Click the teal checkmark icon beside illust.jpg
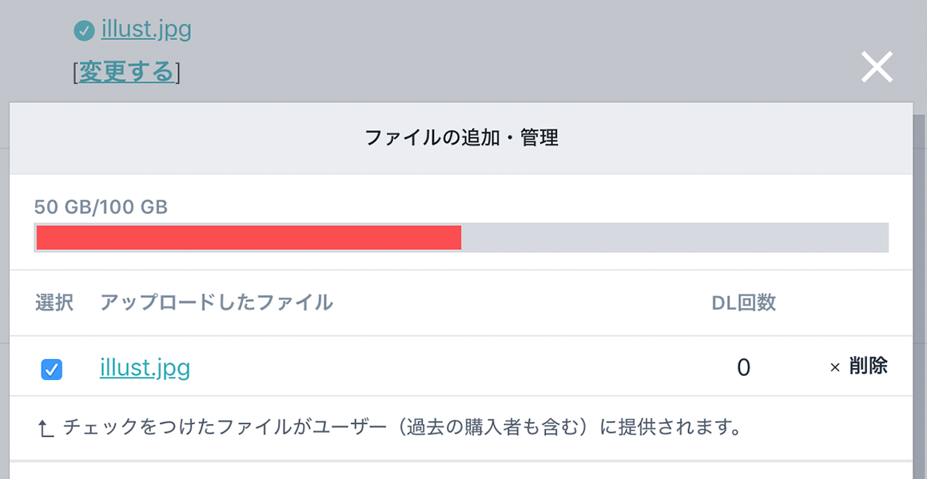The height and width of the screenshot is (479, 927). 85,30
